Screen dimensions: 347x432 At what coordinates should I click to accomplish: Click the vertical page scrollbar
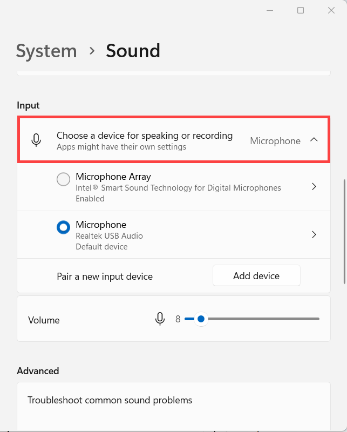coord(344,232)
